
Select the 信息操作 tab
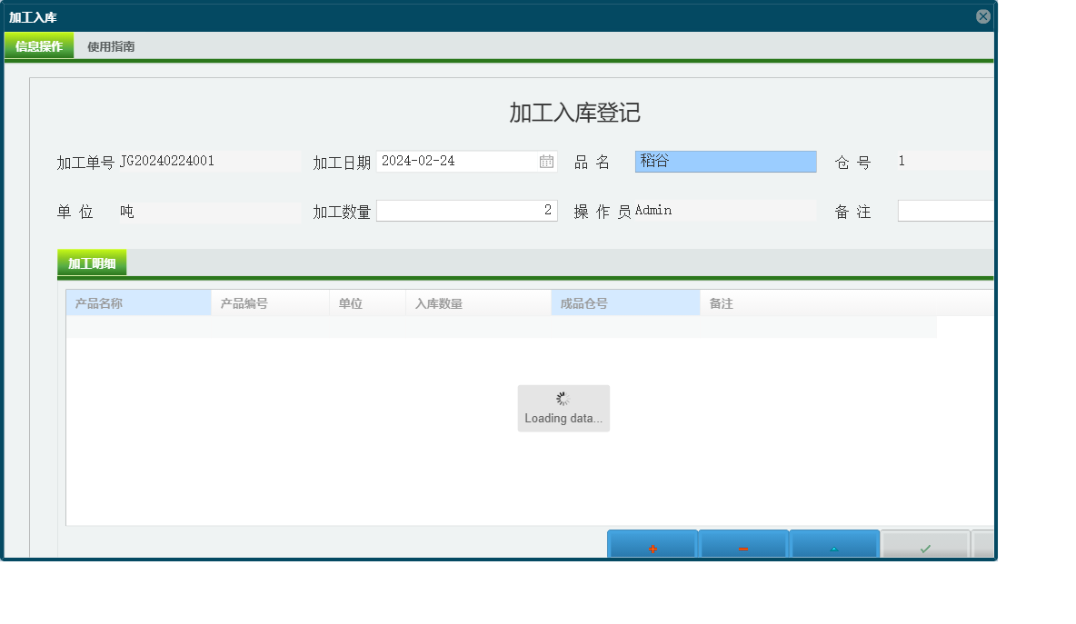coord(38,45)
